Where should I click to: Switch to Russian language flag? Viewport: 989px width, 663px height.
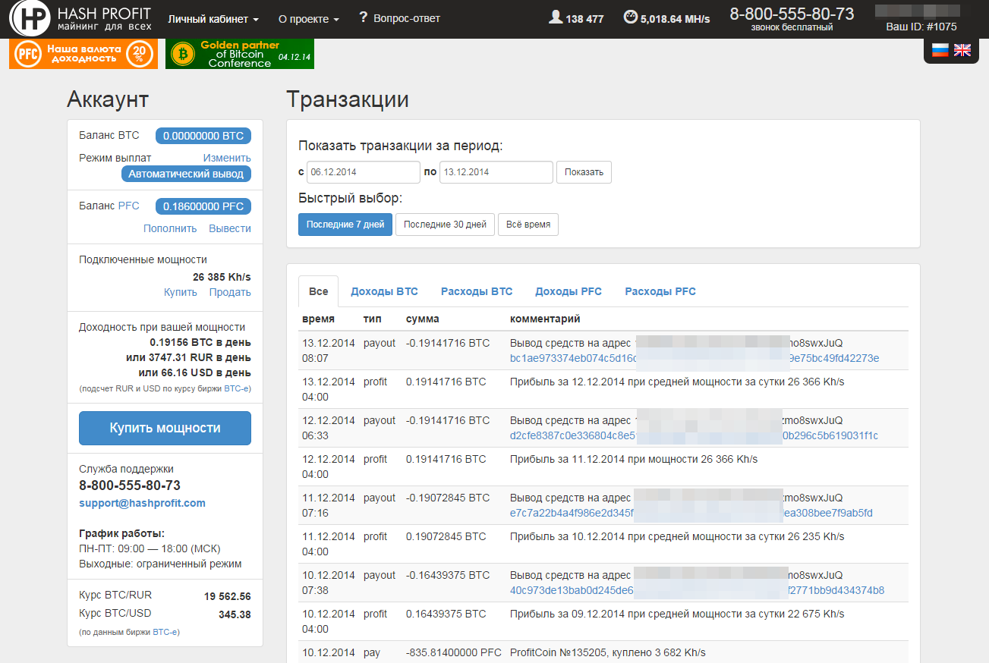(x=940, y=50)
